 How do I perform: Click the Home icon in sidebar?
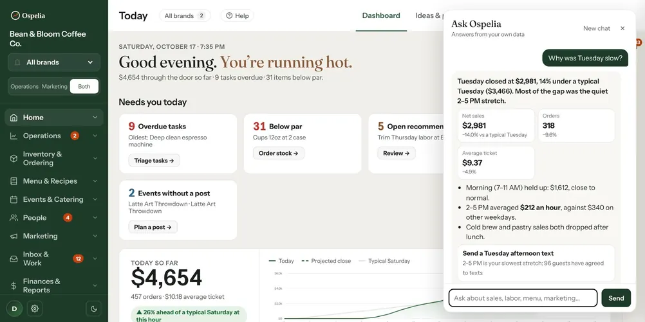coord(14,118)
